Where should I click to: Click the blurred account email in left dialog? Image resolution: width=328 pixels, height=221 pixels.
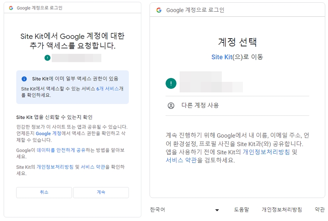click(77, 58)
